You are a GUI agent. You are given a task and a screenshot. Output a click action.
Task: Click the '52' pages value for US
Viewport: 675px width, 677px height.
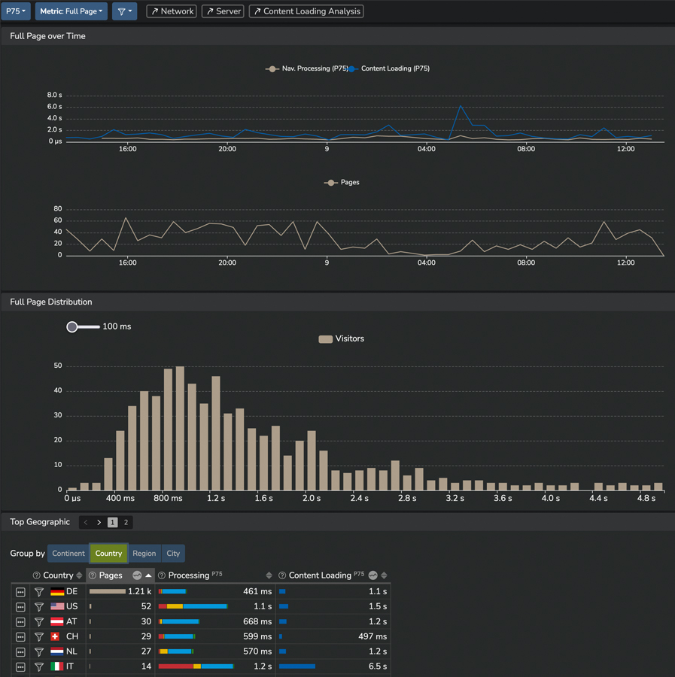pos(147,606)
